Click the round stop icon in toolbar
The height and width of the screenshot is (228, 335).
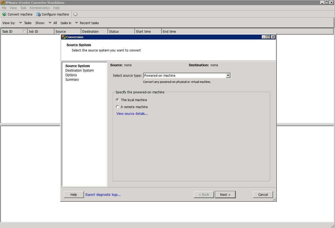tap(75, 14)
